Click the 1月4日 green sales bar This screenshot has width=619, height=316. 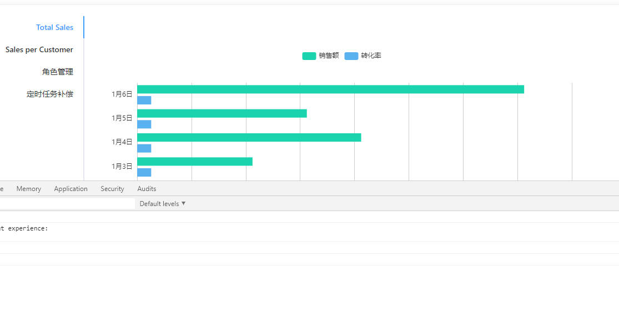(x=249, y=138)
